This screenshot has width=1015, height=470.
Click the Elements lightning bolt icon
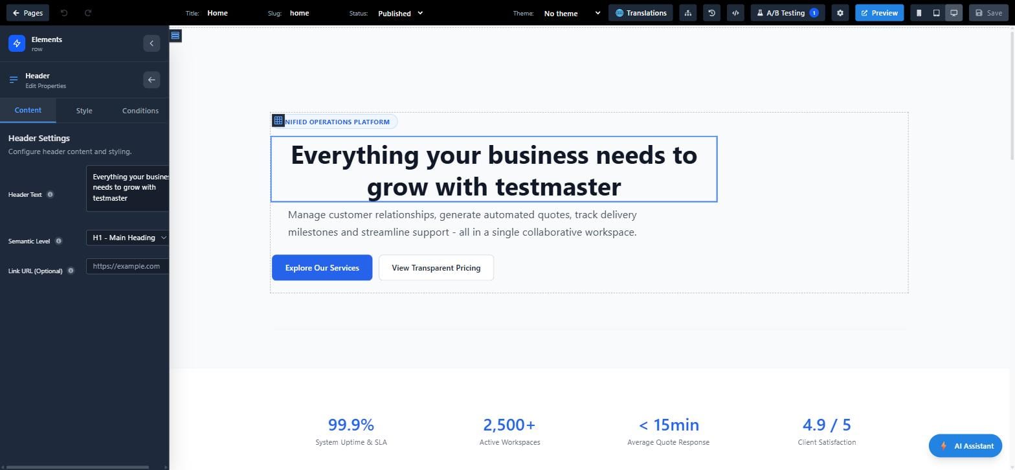[x=17, y=43]
